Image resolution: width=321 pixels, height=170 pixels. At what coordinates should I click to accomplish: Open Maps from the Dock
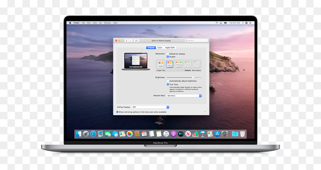[122, 134]
